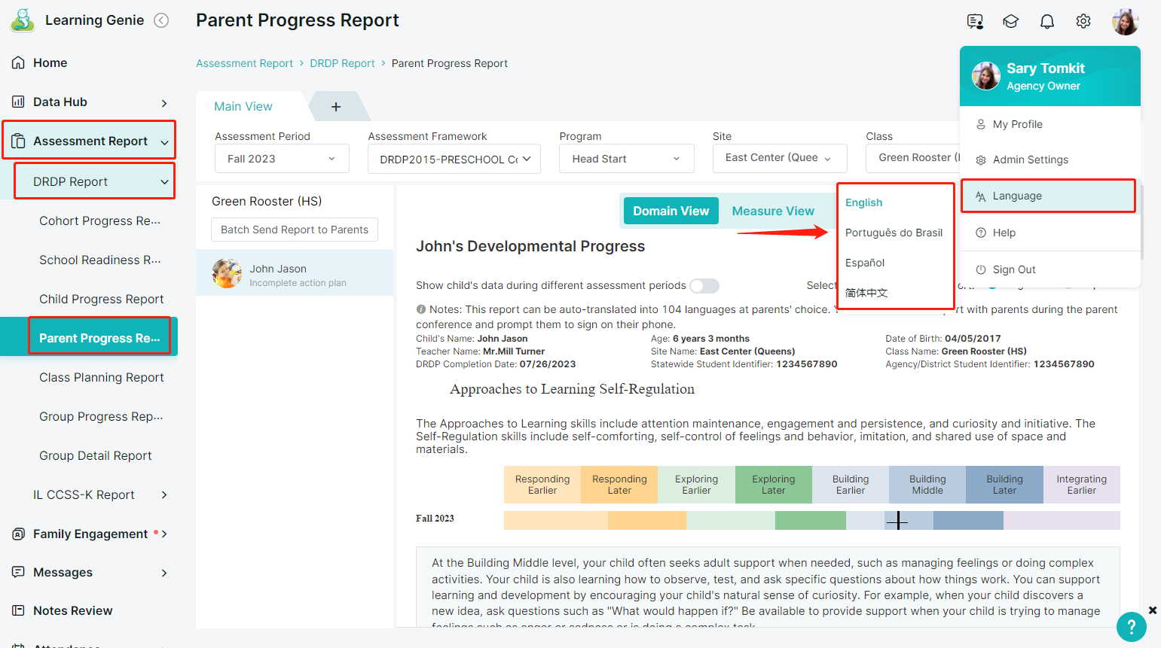Expand the Data Hub sidebar menu
The height and width of the screenshot is (648, 1161).
[x=90, y=102]
